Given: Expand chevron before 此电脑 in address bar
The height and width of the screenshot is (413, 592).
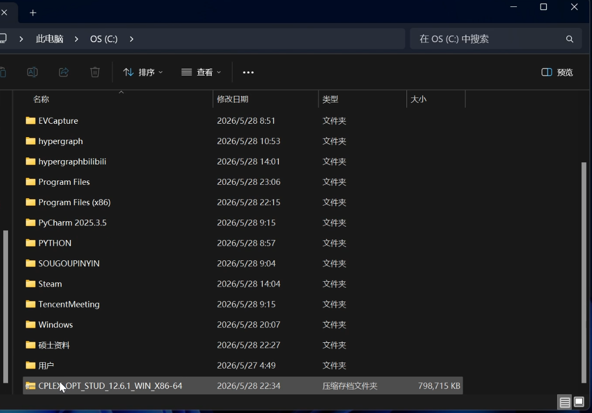Looking at the screenshot, I should coord(21,39).
